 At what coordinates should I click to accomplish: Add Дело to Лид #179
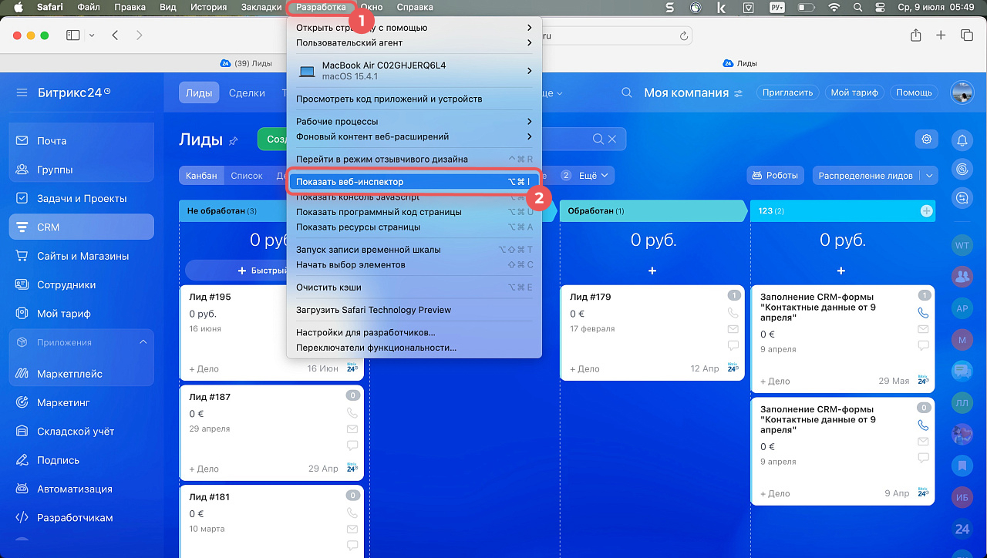point(585,369)
